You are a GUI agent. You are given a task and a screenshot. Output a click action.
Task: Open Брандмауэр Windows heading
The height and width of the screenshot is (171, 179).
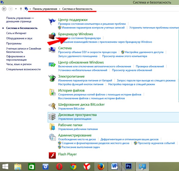(x=76, y=34)
